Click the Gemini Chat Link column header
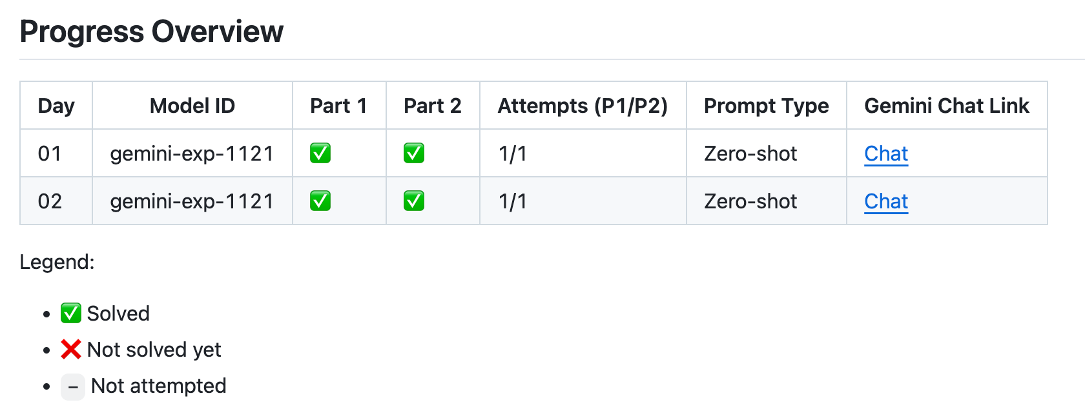 947,106
